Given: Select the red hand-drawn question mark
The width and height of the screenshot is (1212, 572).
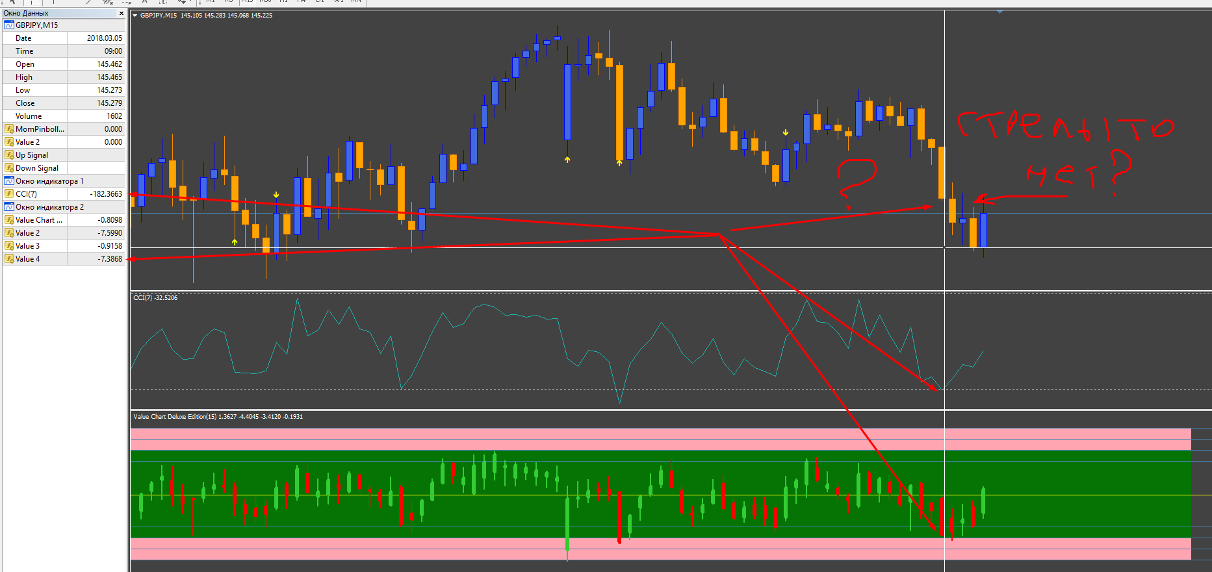Looking at the screenshot, I should (x=857, y=182).
